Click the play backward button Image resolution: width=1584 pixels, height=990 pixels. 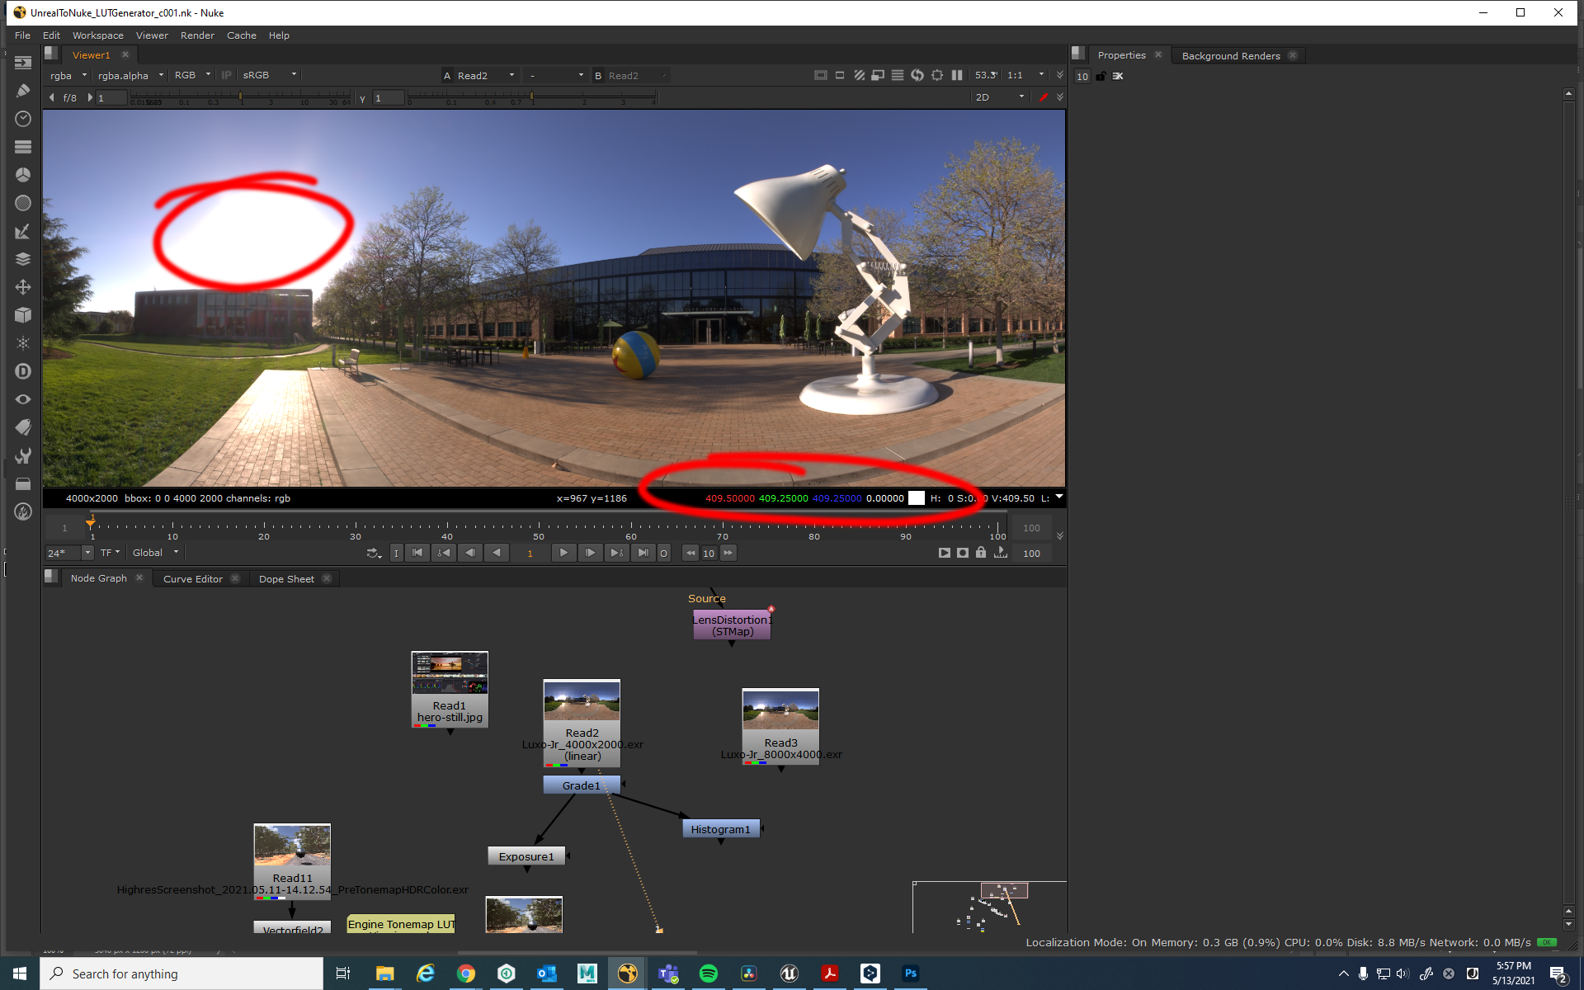coord(496,553)
